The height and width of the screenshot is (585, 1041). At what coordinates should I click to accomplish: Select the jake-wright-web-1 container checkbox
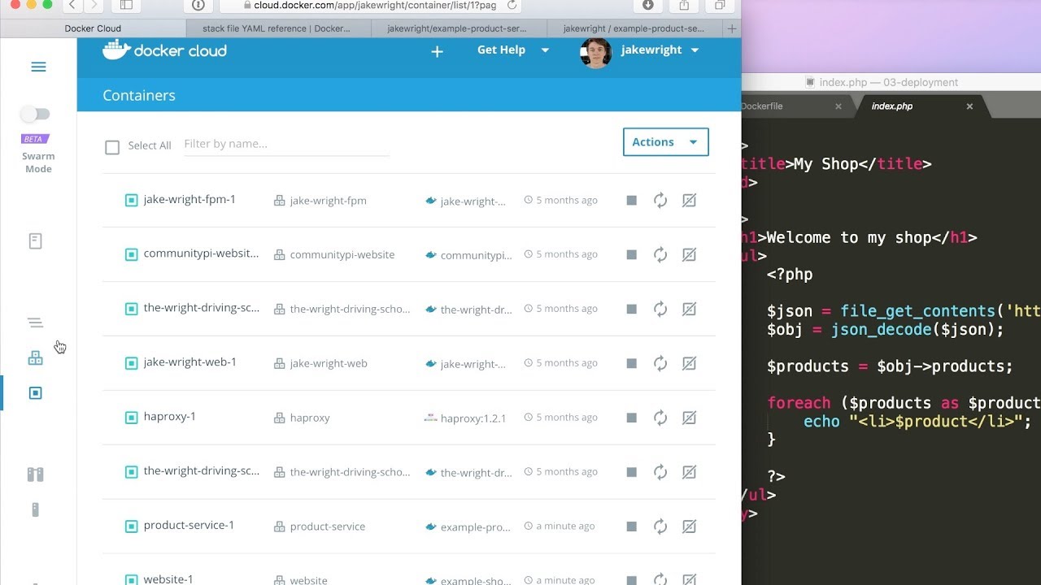[x=131, y=363]
